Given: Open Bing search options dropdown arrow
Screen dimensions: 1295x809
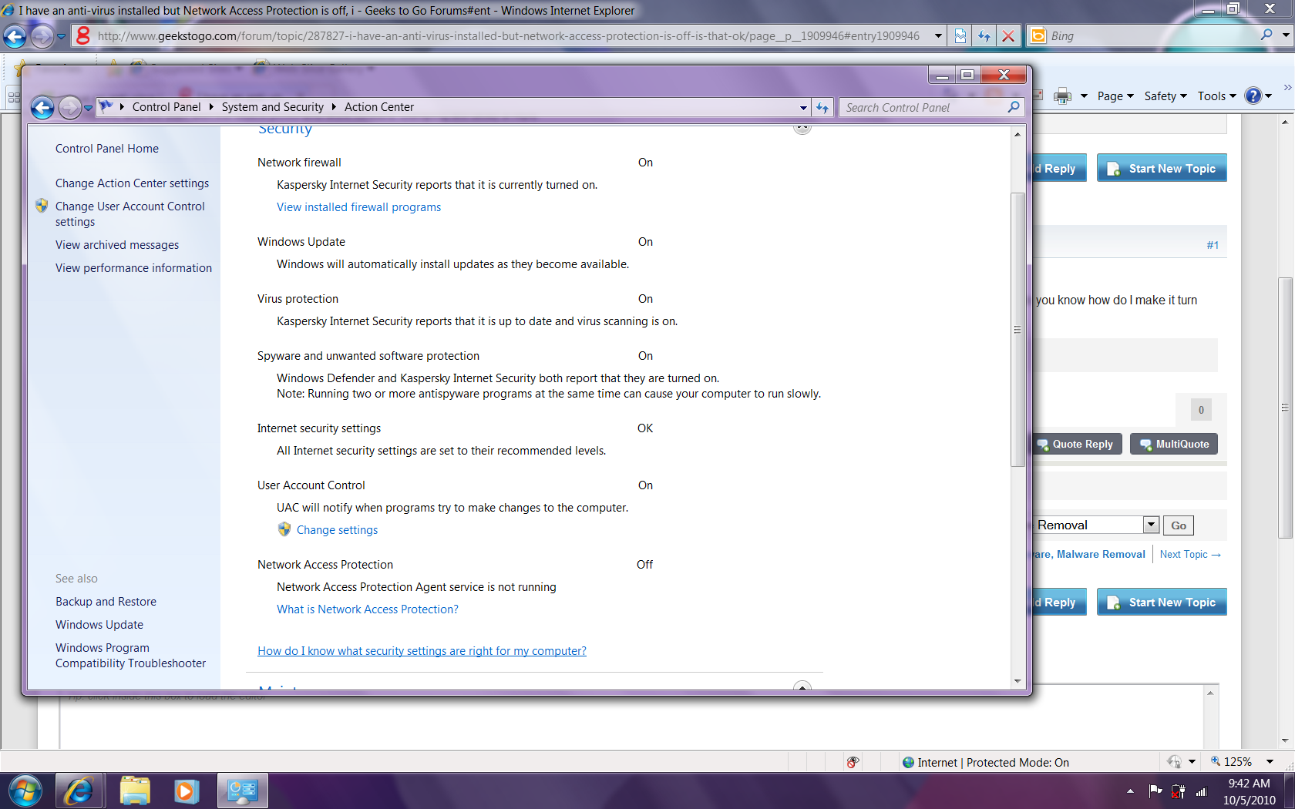Looking at the screenshot, I should (x=1285, y=35).
